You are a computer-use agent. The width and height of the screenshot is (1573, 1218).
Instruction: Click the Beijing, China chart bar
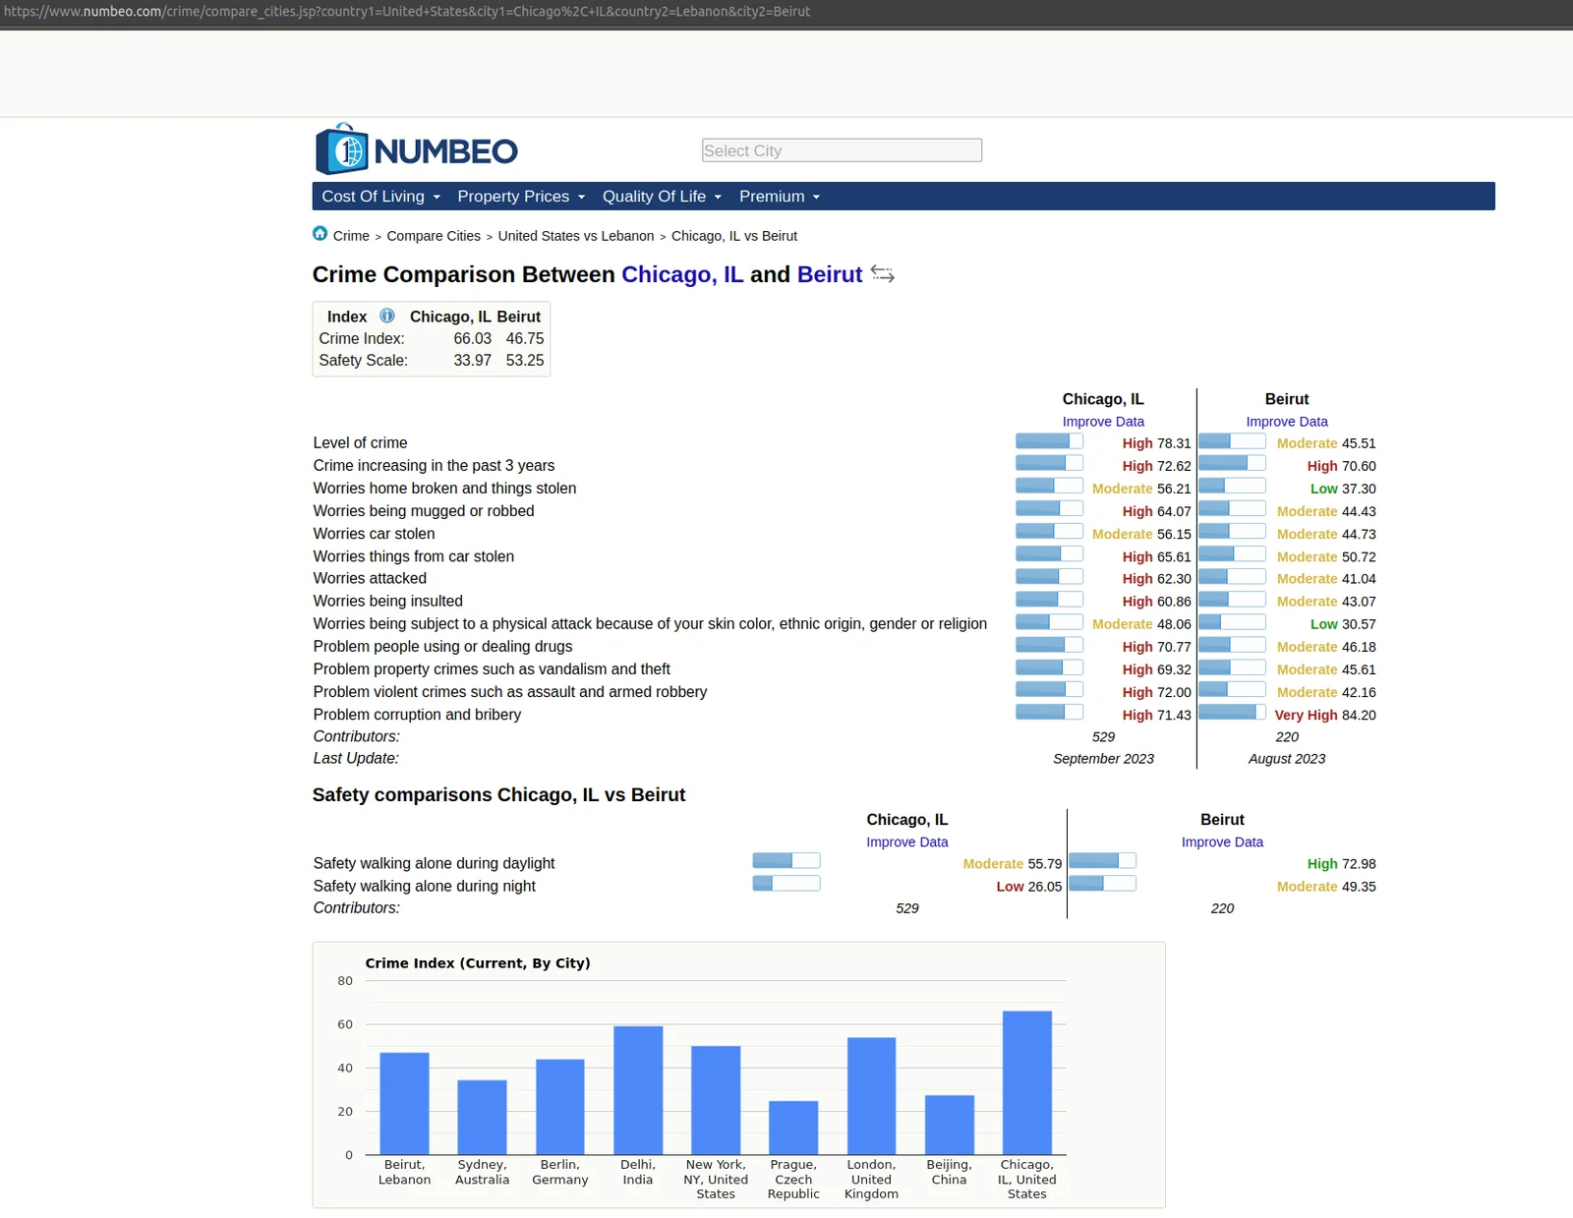click(x=950, y=1126)
